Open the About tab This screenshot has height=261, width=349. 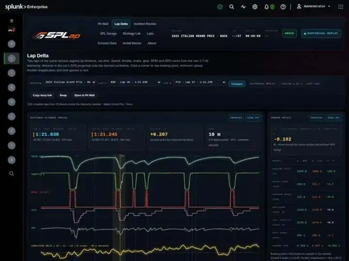[152, 43]
